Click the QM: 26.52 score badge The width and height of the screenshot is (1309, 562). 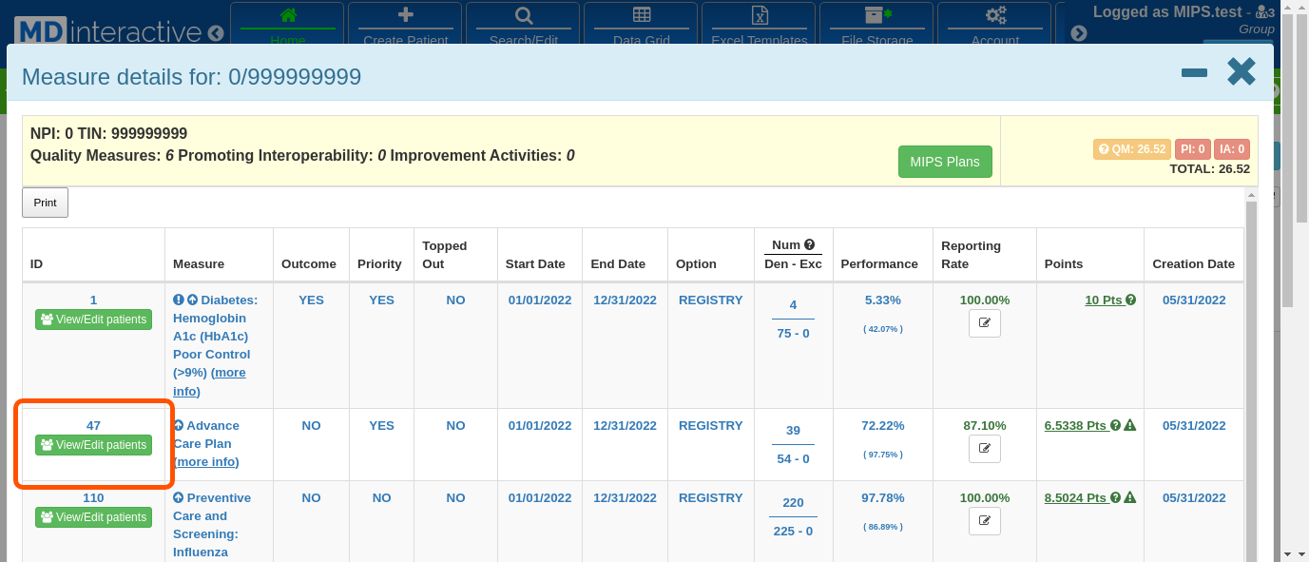pyautogui.click(x=1131, y=149)
